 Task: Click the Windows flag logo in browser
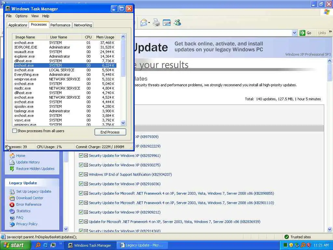pyautogui.click(x=327, y=12)
